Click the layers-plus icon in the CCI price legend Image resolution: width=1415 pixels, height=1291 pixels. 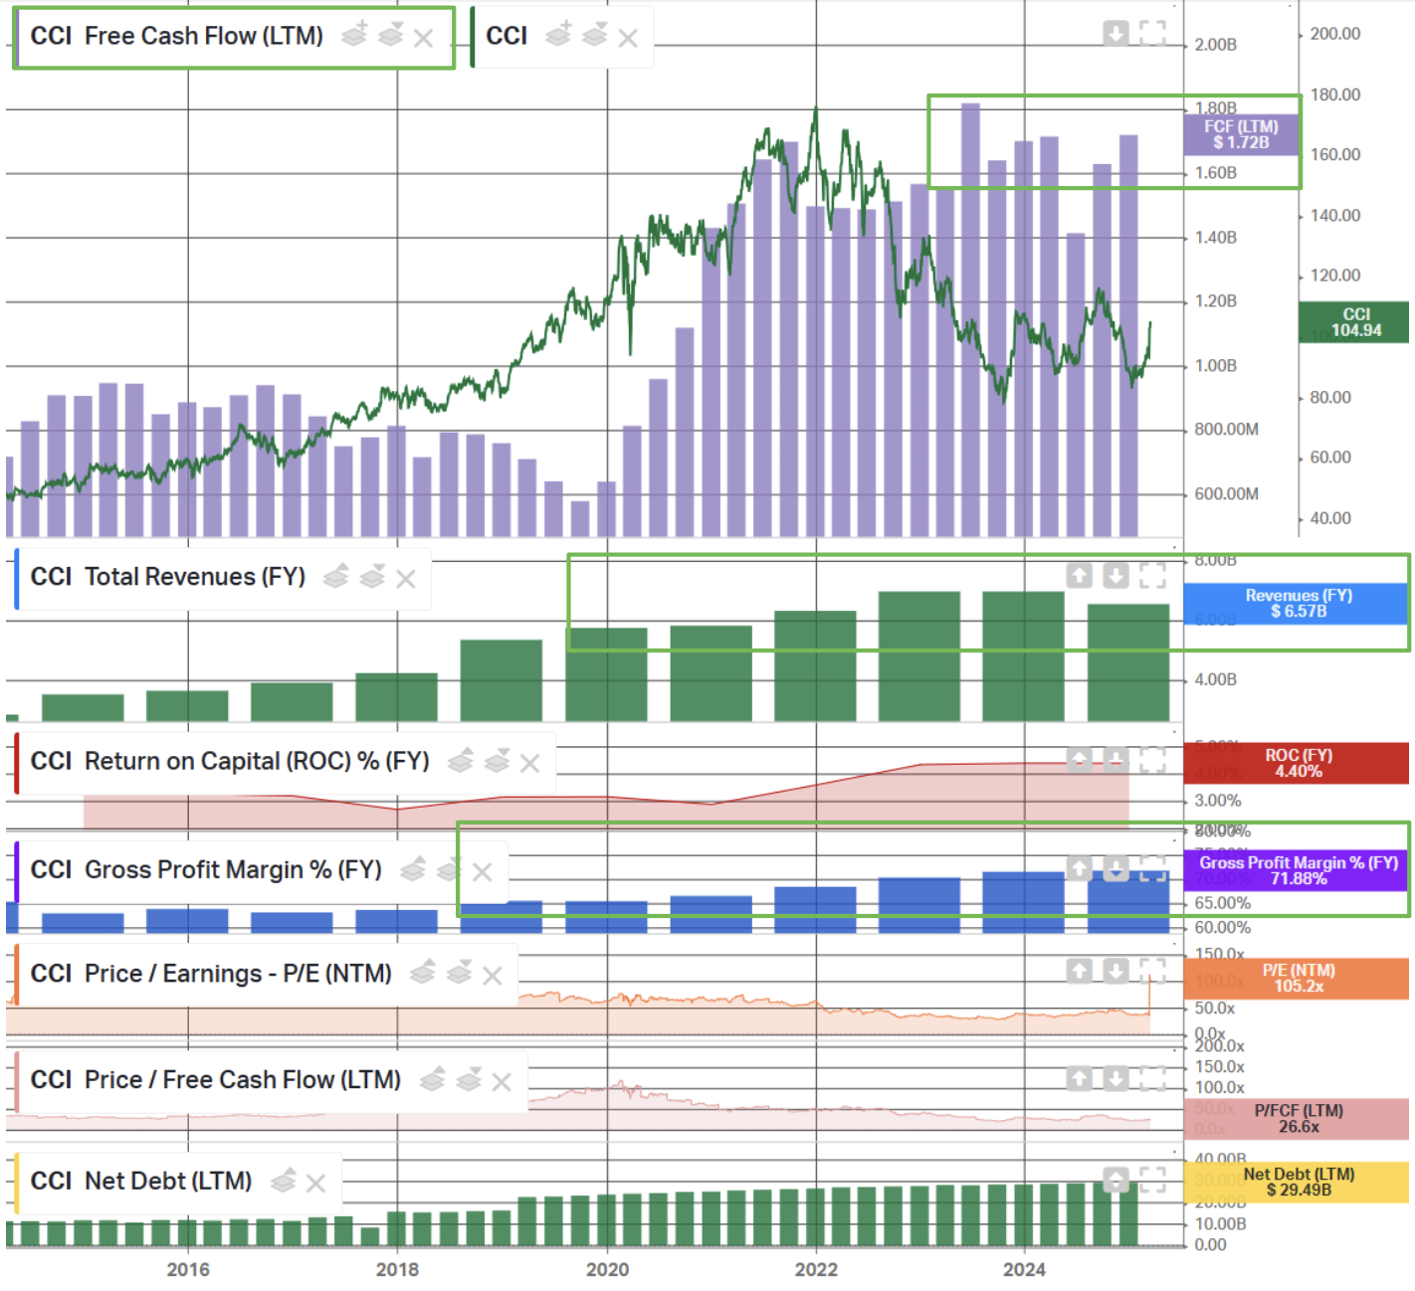pyautogui.click(x=559, y=35)
